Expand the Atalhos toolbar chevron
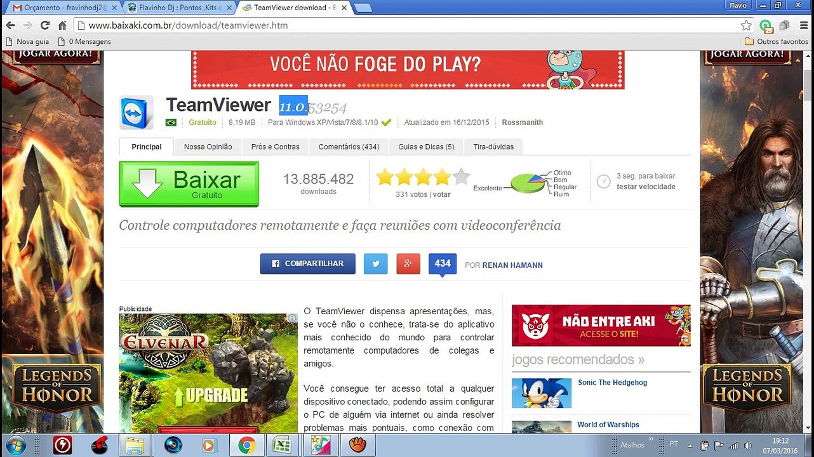This screenshot has width=814, height=457. [651, 439]
